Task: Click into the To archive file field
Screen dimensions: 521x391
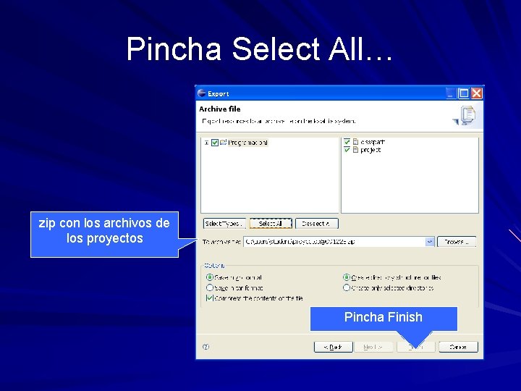Action: [x=334, y=242]
